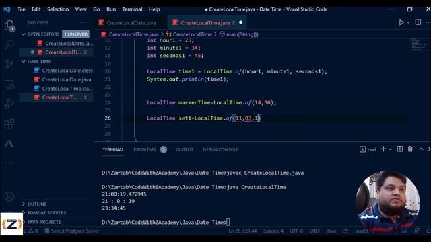Open Explorer views and more actions menu
The width and height of the screenshot is (431, 242).
84,22
